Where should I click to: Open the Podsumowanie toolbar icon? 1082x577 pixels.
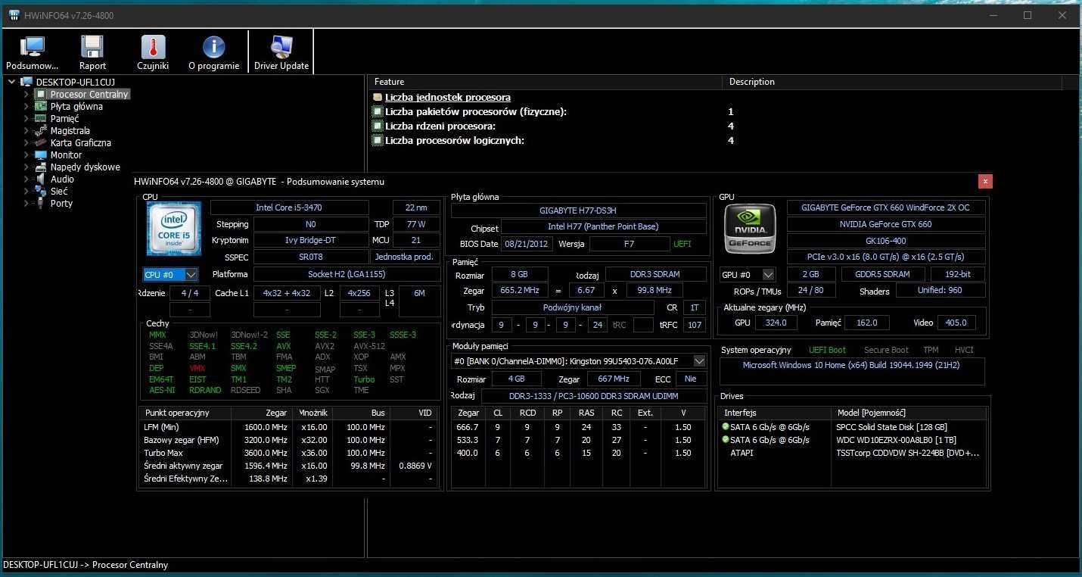point(32,47)
